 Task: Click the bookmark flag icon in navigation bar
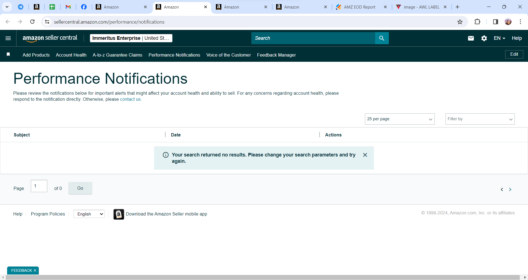pyautogui.click(x=8, y=55)
